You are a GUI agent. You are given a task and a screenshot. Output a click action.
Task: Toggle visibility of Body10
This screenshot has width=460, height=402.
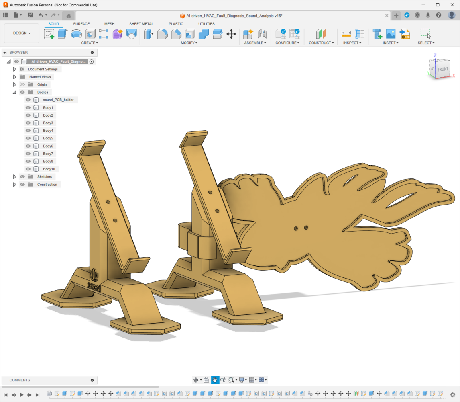tap(28, 169)
